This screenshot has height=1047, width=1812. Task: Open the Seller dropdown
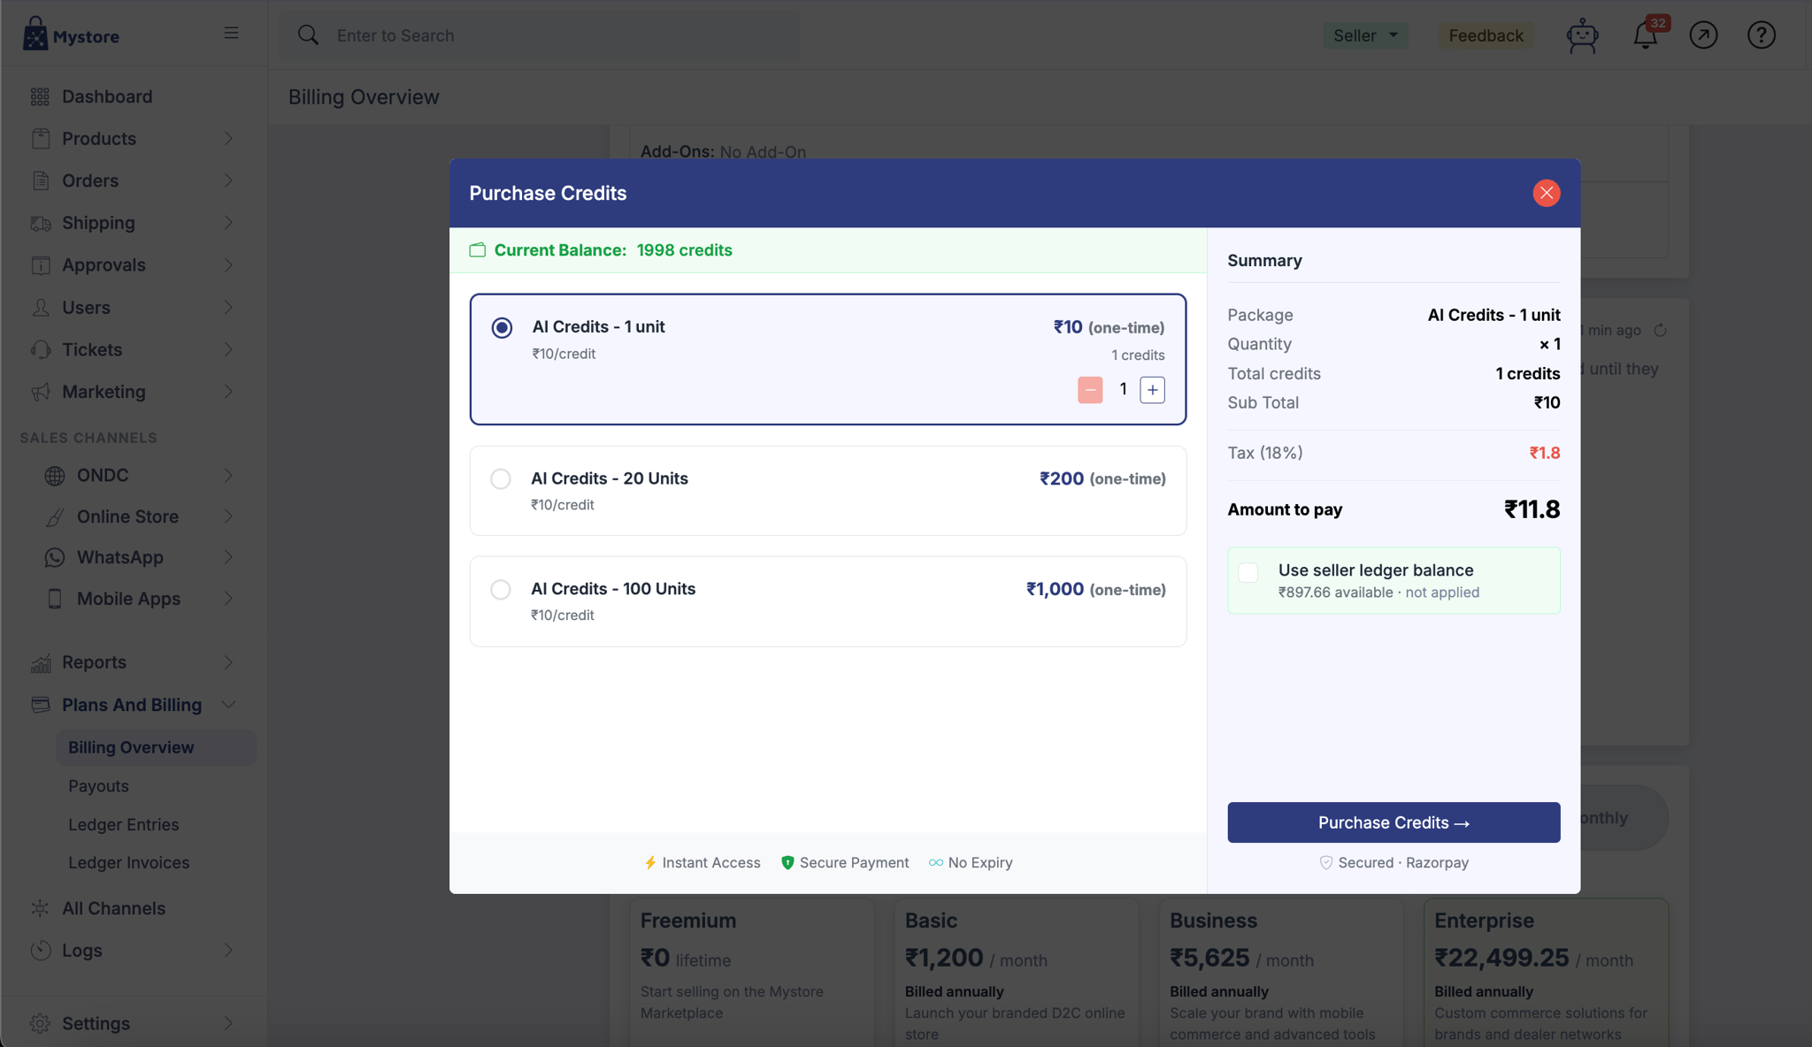coord(1365,35)
